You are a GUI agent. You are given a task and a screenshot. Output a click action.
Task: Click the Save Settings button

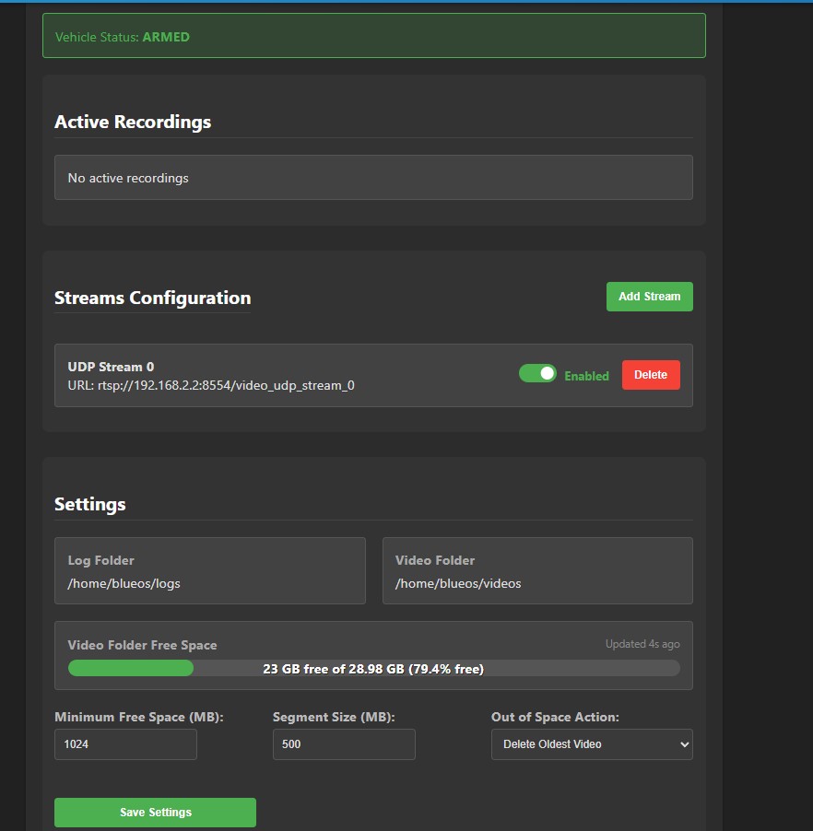pos(155,812)
